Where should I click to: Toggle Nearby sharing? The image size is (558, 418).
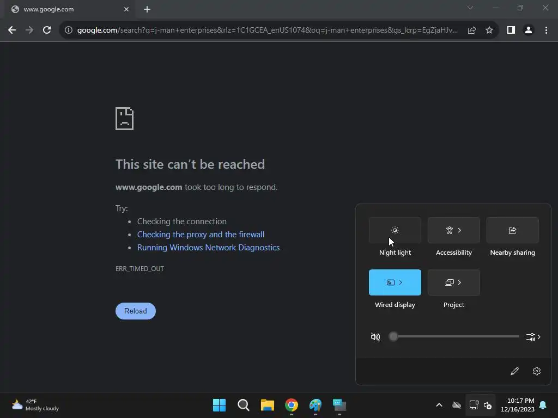coord(512,230)
